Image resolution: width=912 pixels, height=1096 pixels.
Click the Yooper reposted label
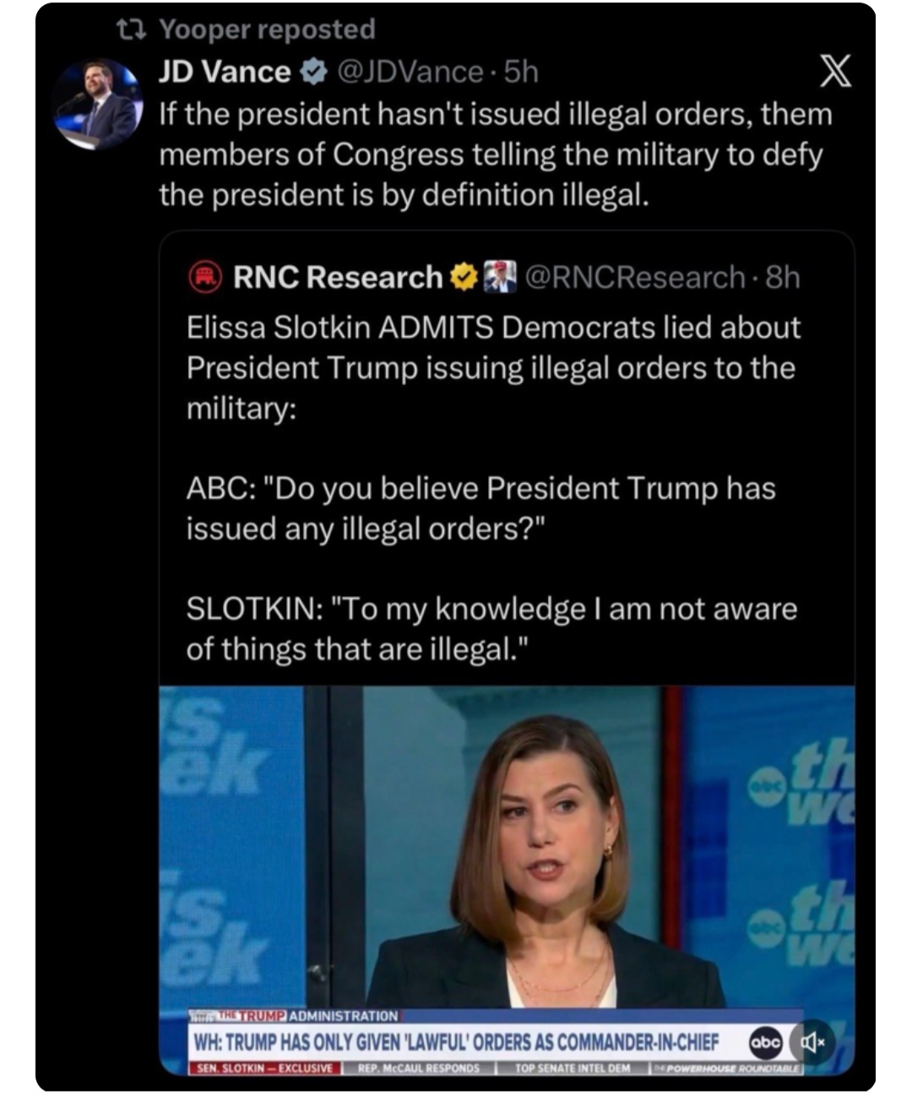268,30
